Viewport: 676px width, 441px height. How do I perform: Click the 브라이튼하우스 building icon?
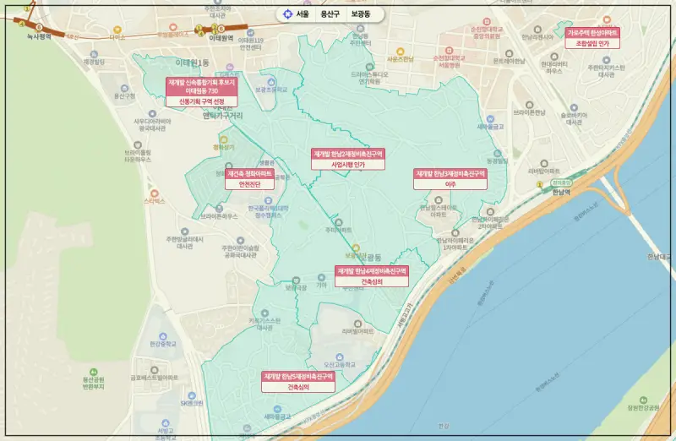point(219,209)
